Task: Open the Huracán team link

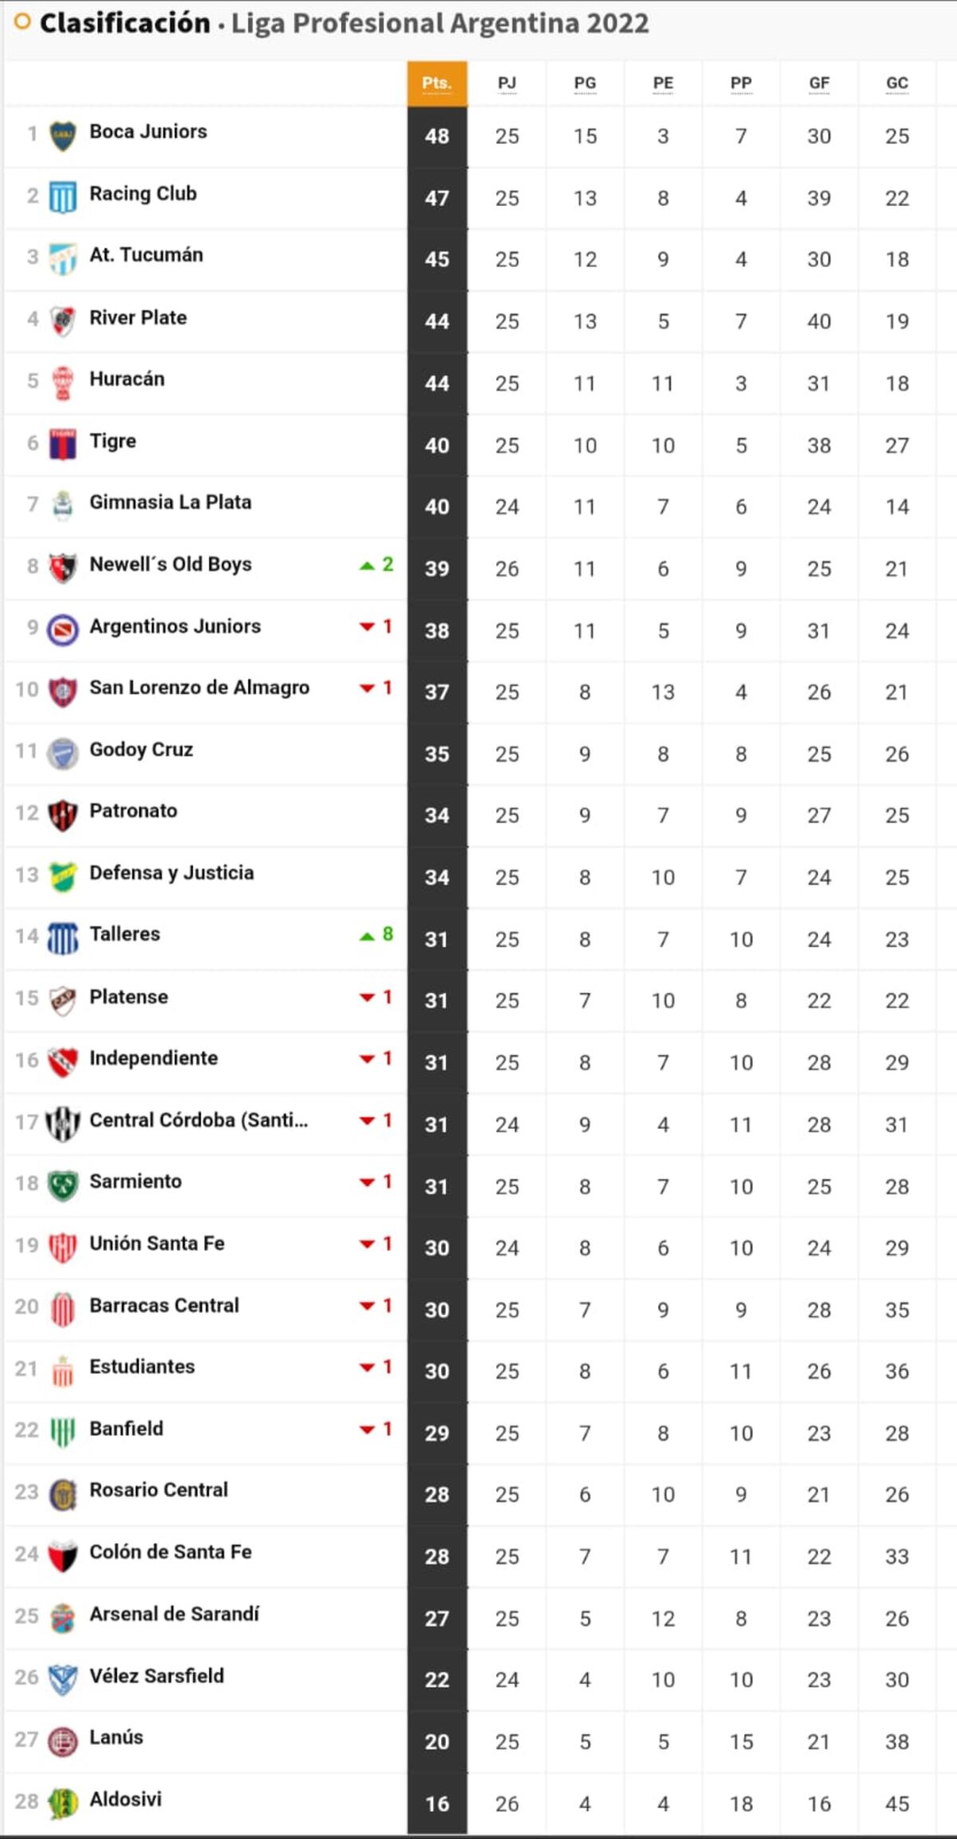Action: [x=127, y=379]
